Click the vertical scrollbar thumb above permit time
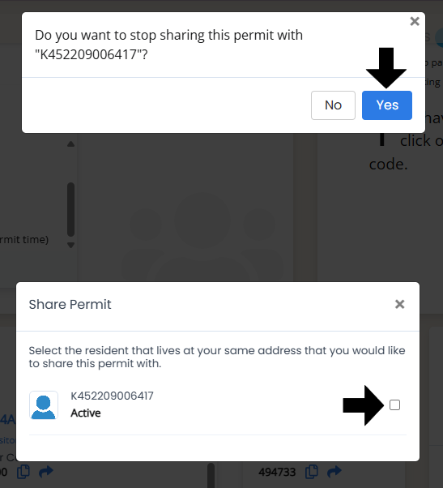The width and height of the screenshot is (443, 488). point(71,209)
